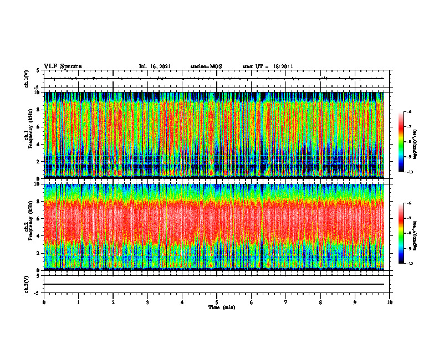Click the time axis tick label '2'
Image resolution: width=439 pixels, height=339 pixels.
point(113,302)
